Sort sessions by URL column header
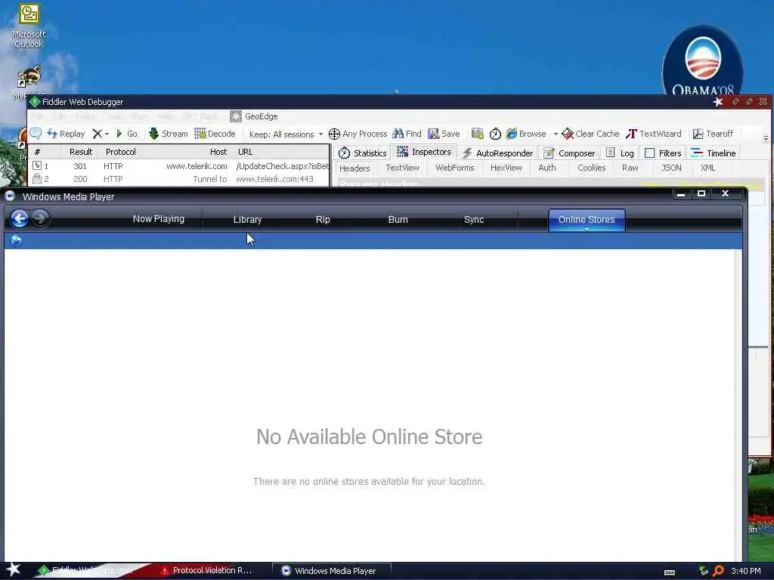 [x=246, y=152]
